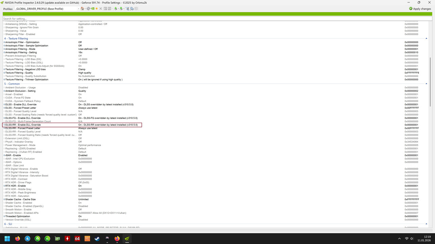Select DLSS-RR - Forced Preset Letter row
Image resolution: width=435 pixels, height=244 pixels.
(x=216, y=128)
